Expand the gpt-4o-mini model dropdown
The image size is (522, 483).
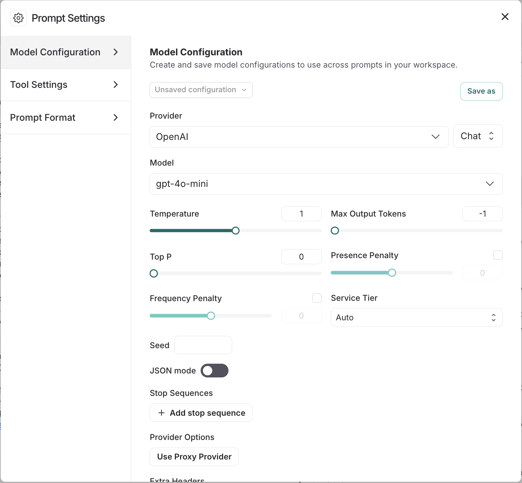point(326,184)
